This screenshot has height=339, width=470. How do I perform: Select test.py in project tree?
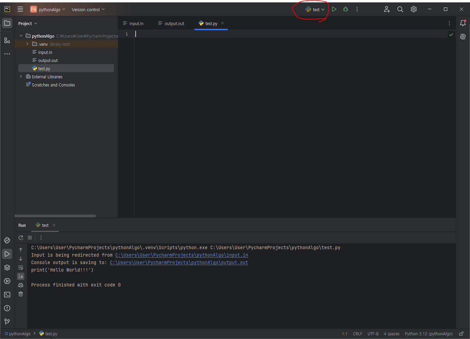pyautogui.click(x=66, y=68)
